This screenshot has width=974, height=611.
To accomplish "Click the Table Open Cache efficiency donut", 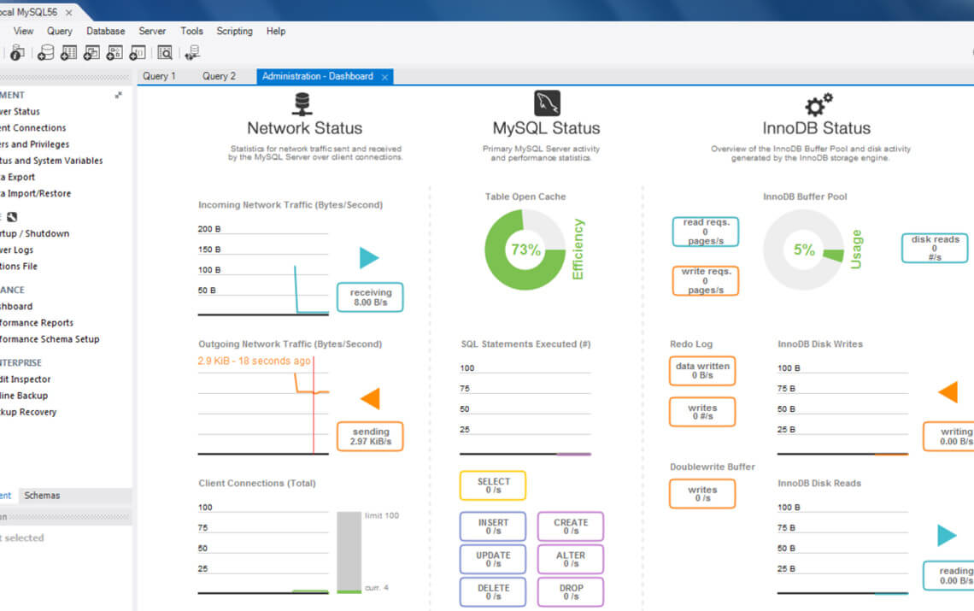I will pos(525,250).
